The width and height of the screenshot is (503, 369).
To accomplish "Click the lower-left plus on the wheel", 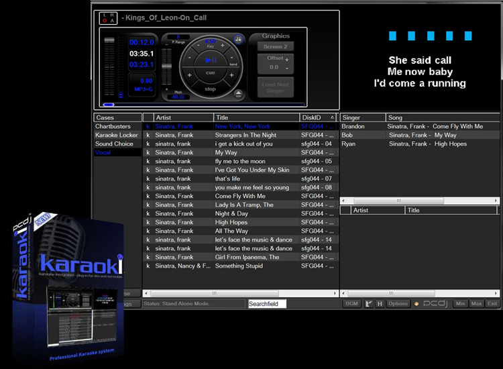I will click(x=189, y=75).
